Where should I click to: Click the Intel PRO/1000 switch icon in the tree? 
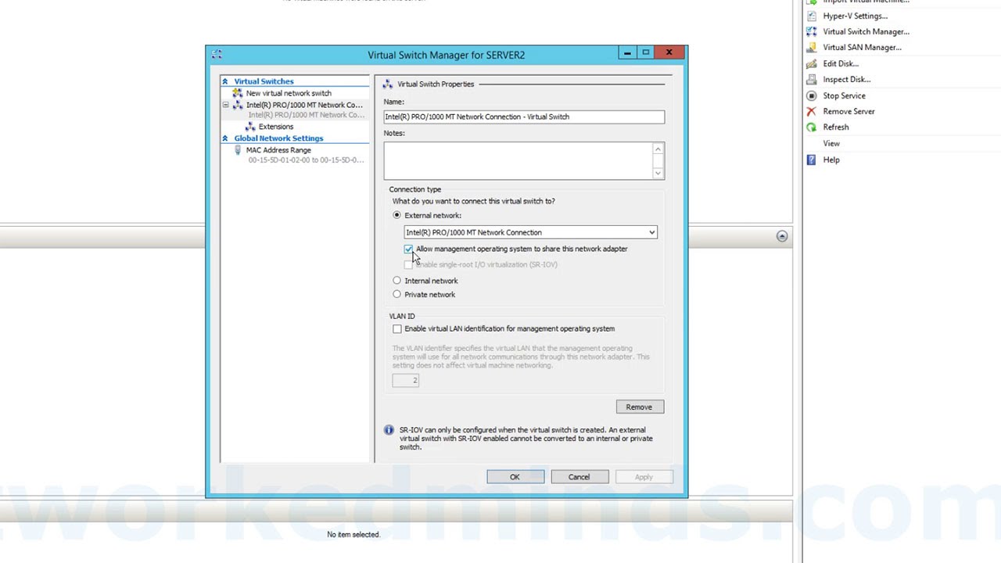pos(238,105)
